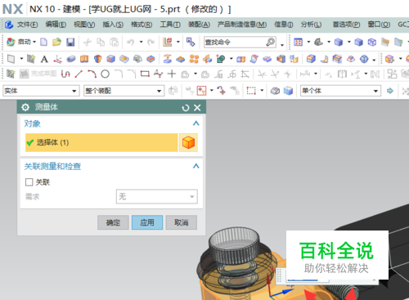Close the 测量体 dialog
Viewport: 409px width, 300px height.
click(197, 108)
